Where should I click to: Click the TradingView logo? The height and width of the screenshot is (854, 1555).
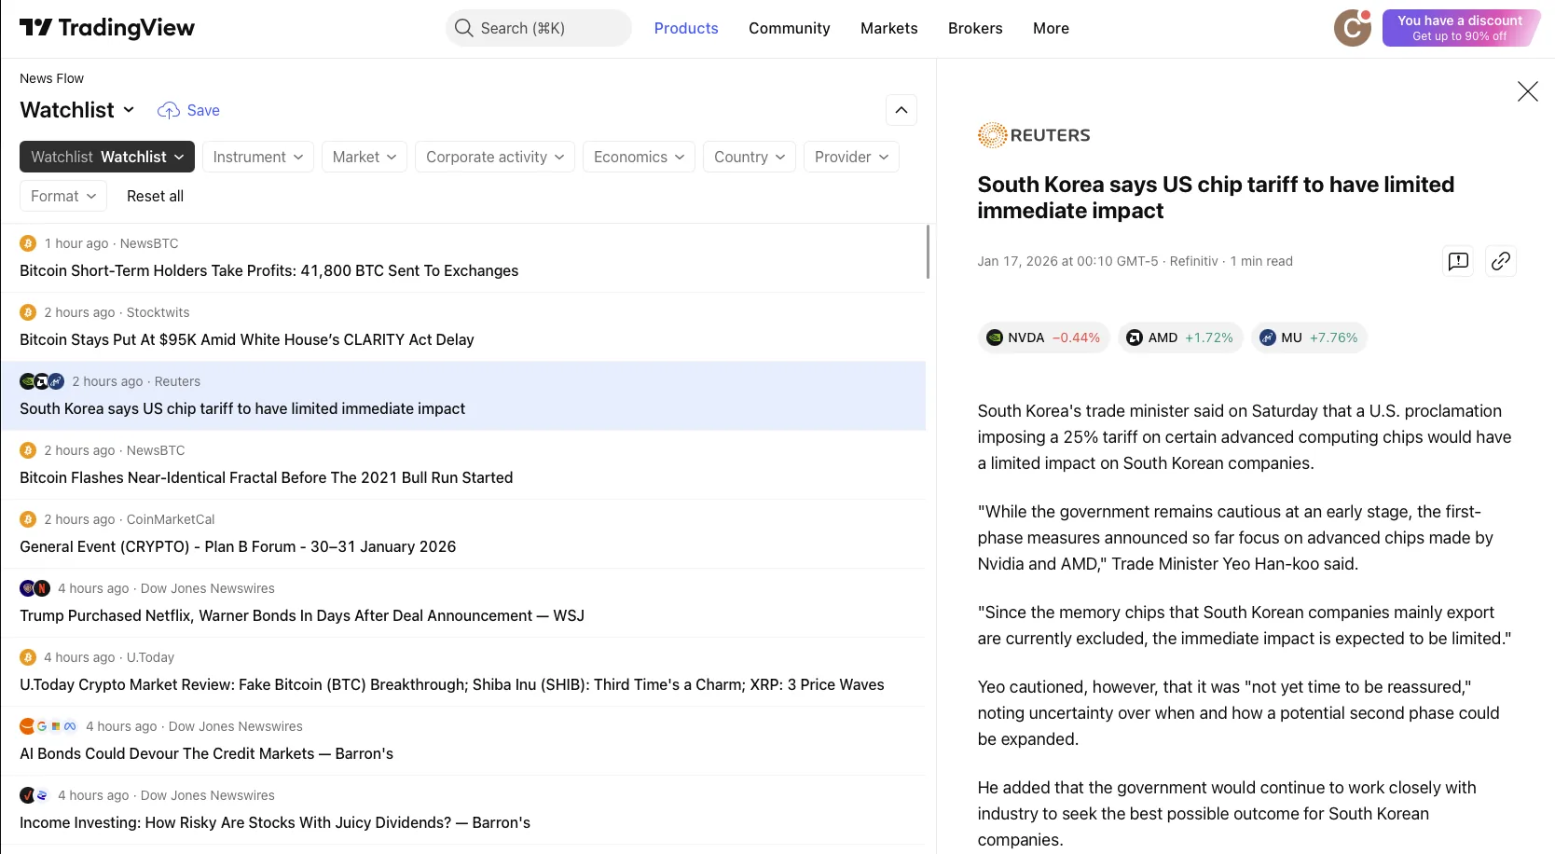[x=107, y=28]
